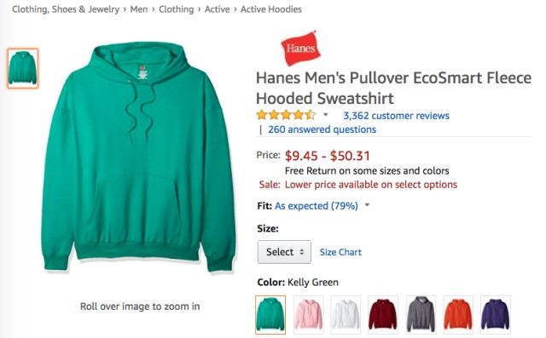Go to Active Hoodies breadcrumb
This screenshot has width=546, height=338.
coord(271,9)
